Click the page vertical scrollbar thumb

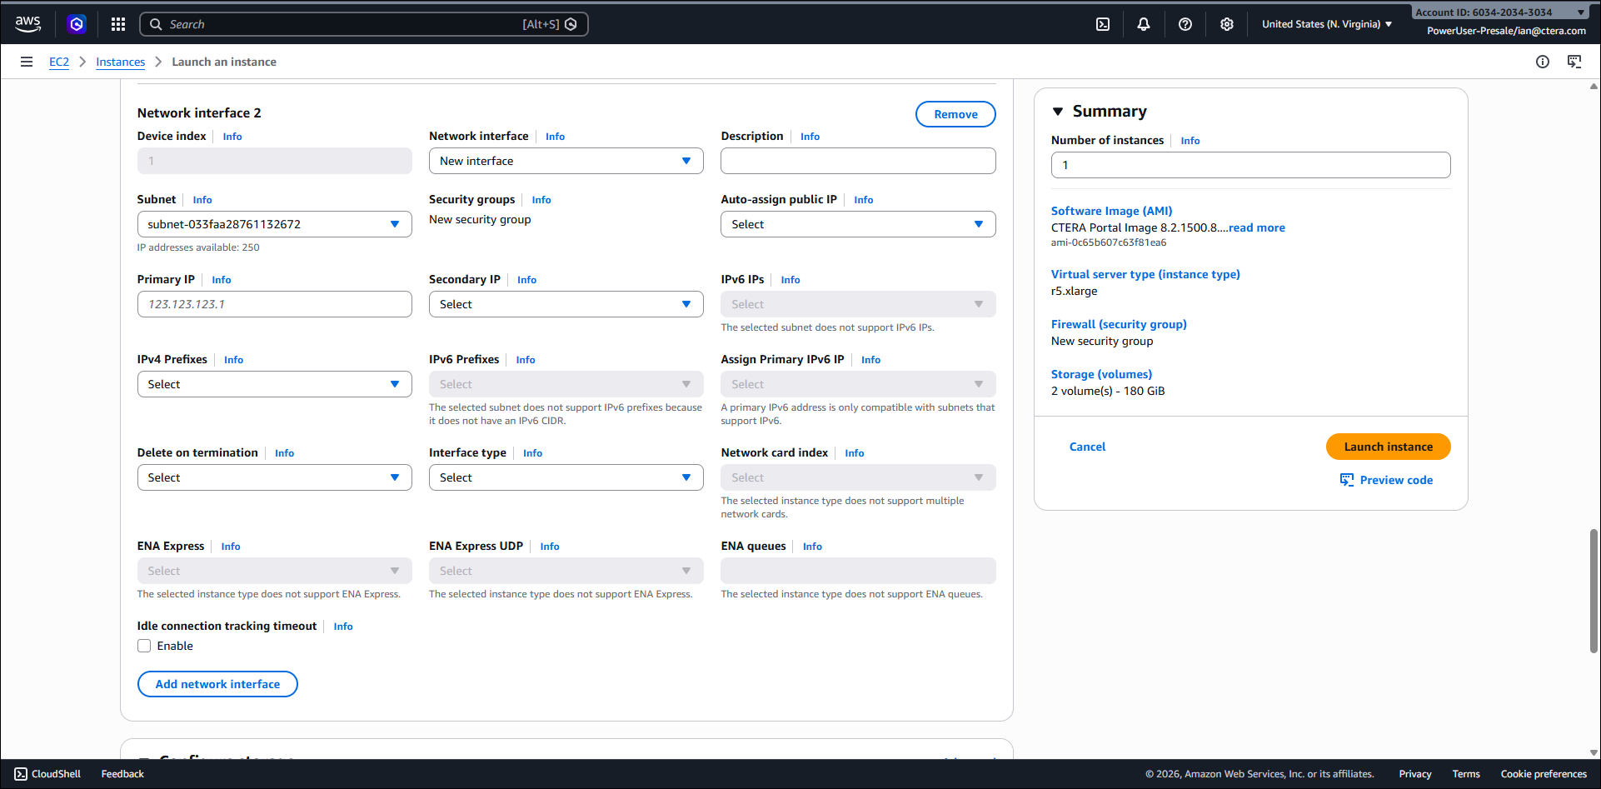coord(1594,591)
